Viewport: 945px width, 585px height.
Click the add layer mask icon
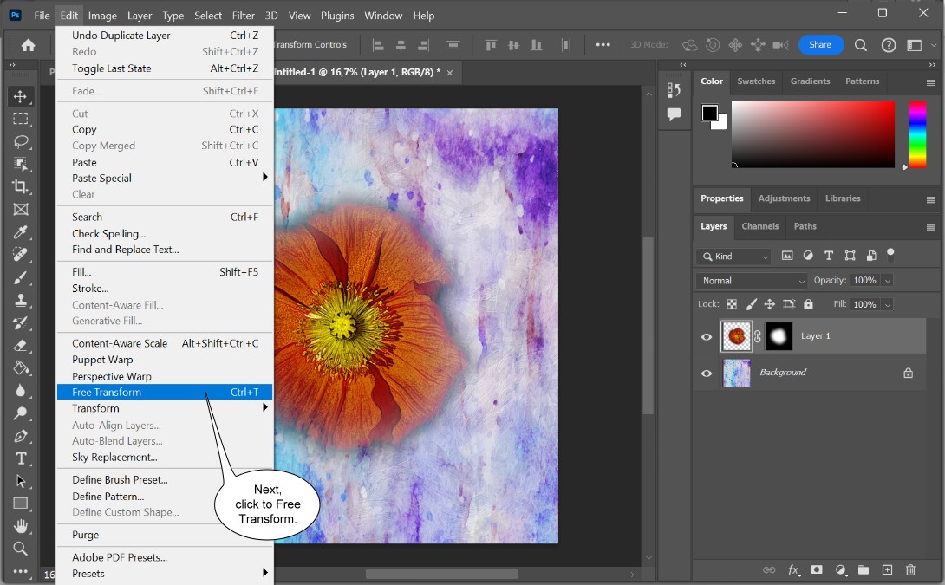tap(817, 569)
